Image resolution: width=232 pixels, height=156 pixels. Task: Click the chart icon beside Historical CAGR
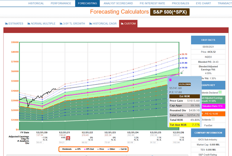pyautogui.click(x=91, y=24)
